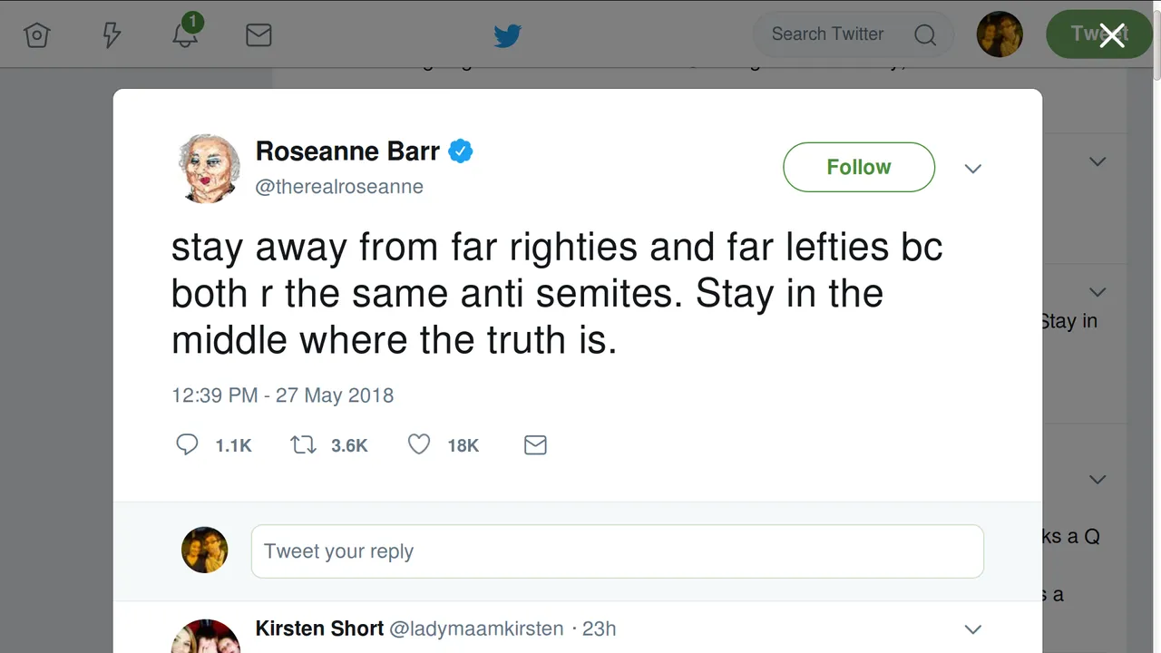Image resolution: width=1161 pixels, height=653 pixels.
Task: Click the Home icon in top navigation
Action: pyautogui.click(x=36, y=35)
